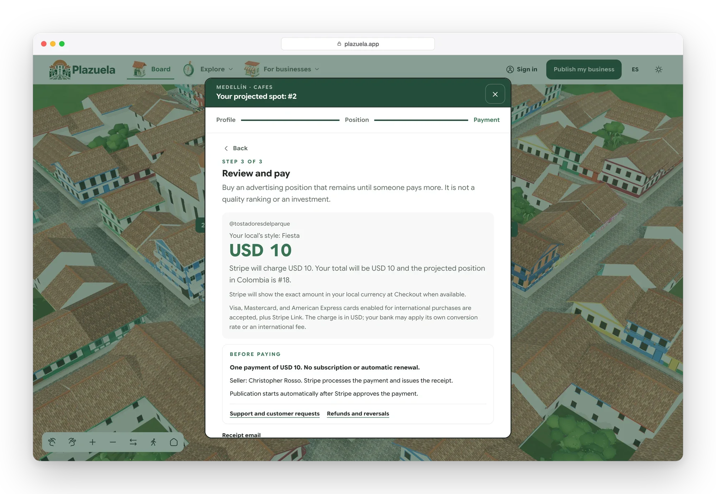
Task: Click the Your local's style: Fiesta text
Action: coord(265,236)
